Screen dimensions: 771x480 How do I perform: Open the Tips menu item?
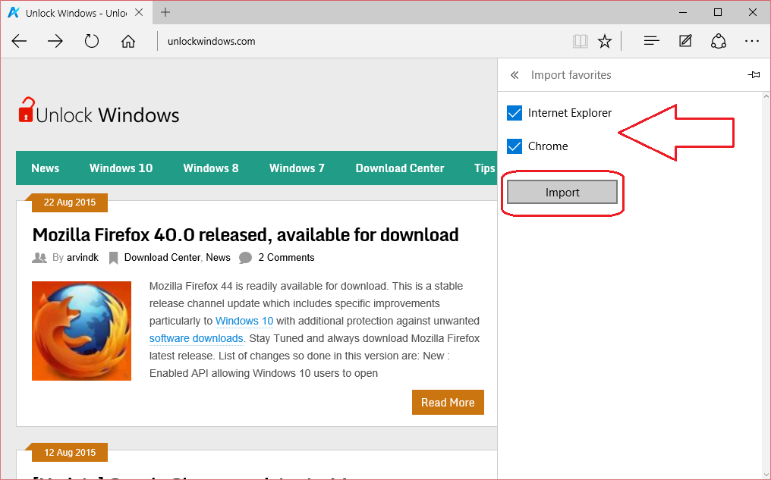pos(485,168)
